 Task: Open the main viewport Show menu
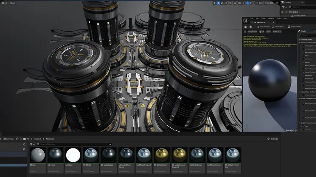[x=13, y=3]
